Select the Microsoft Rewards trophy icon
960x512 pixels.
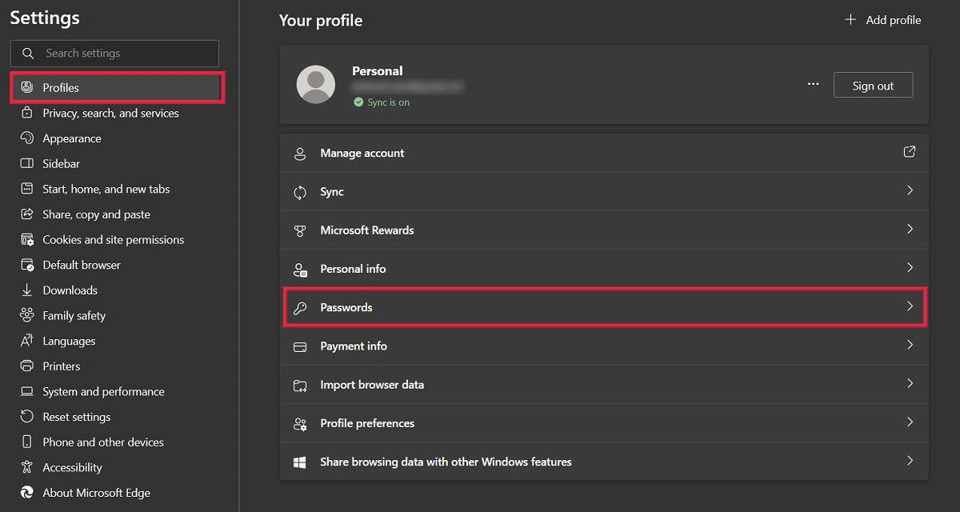[300, 230]
